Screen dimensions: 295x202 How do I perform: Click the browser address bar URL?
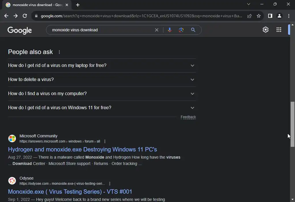tap(141, 16)
